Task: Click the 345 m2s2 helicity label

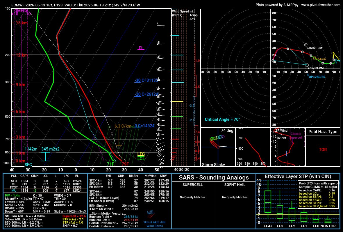Action: [50, 149]
